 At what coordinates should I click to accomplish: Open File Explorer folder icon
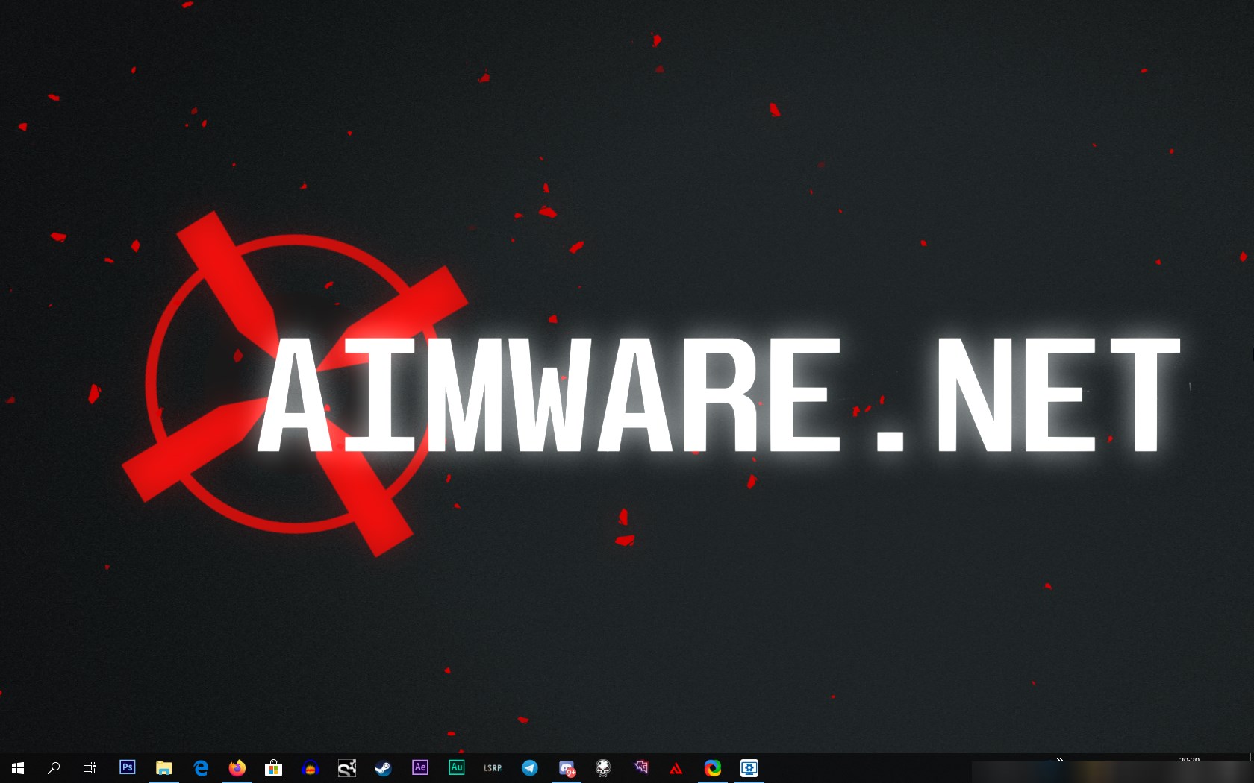163,768
